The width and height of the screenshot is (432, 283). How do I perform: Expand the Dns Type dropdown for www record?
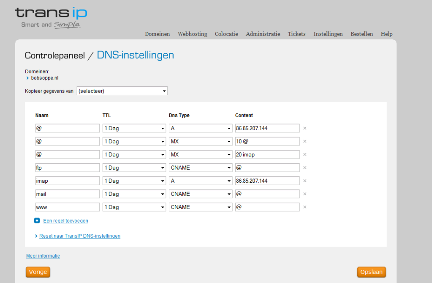point(200,207)
